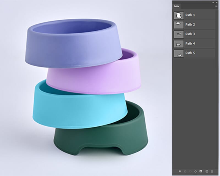The height and width of the screenshot is (176, 220).
Task: Select Path 2 thumbnail
Action: coord(178,25)
